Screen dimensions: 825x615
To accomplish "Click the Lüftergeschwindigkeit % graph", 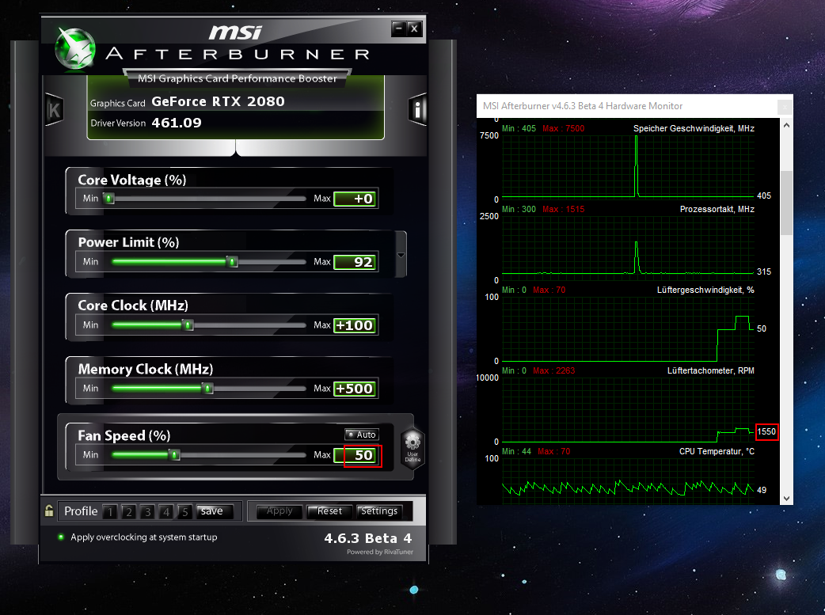I will 629,328.
